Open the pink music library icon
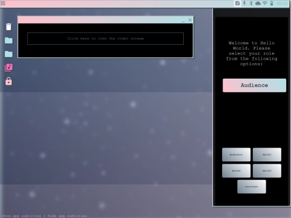 tap(9, 68)
